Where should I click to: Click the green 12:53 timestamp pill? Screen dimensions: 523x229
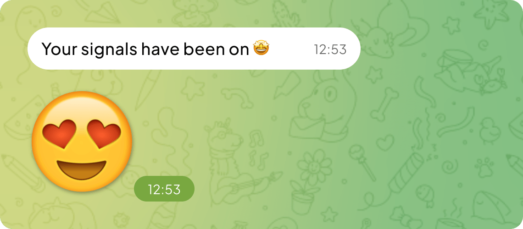164,189
